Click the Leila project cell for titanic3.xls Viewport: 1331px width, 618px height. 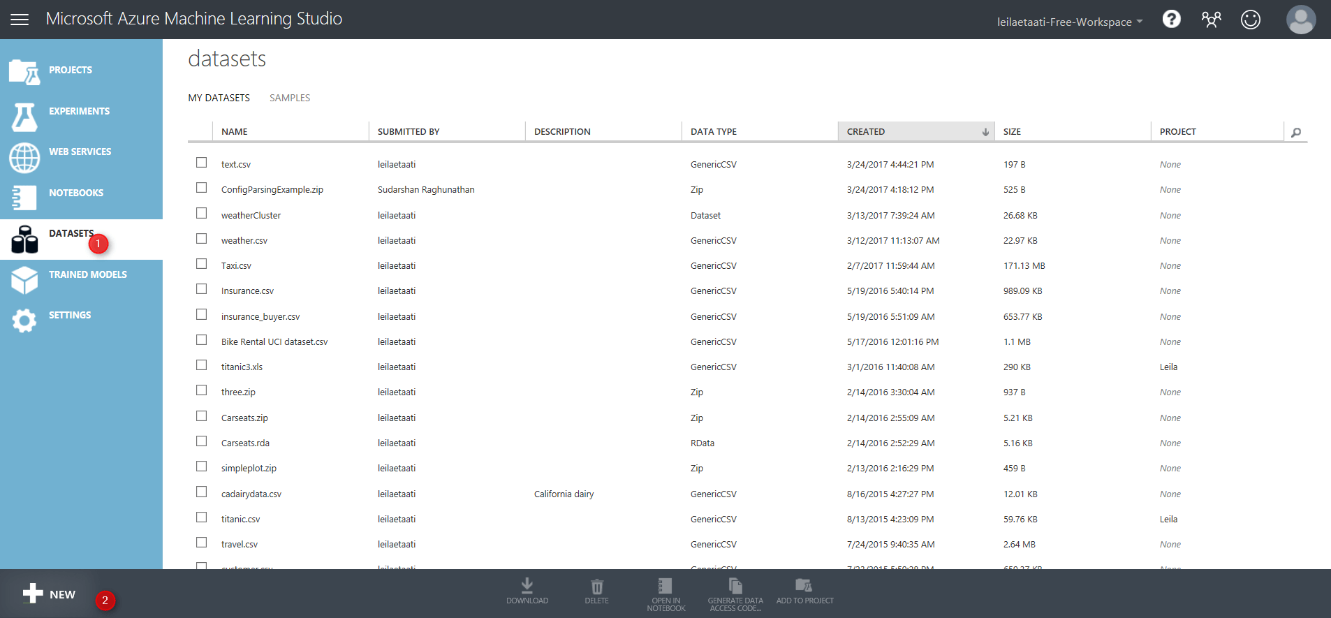pos(1168,367)
